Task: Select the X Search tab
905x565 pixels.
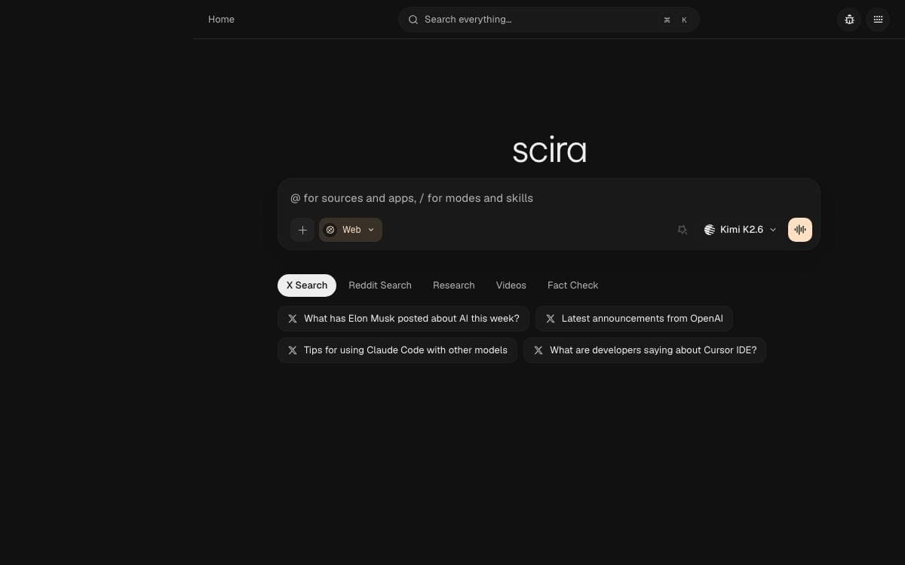Action: click(x=307, y=286)
